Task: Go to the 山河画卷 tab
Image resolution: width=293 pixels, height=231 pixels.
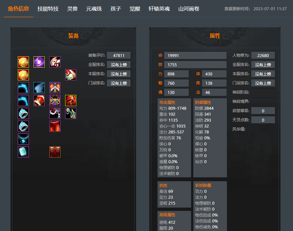Action: pos(189,9)
